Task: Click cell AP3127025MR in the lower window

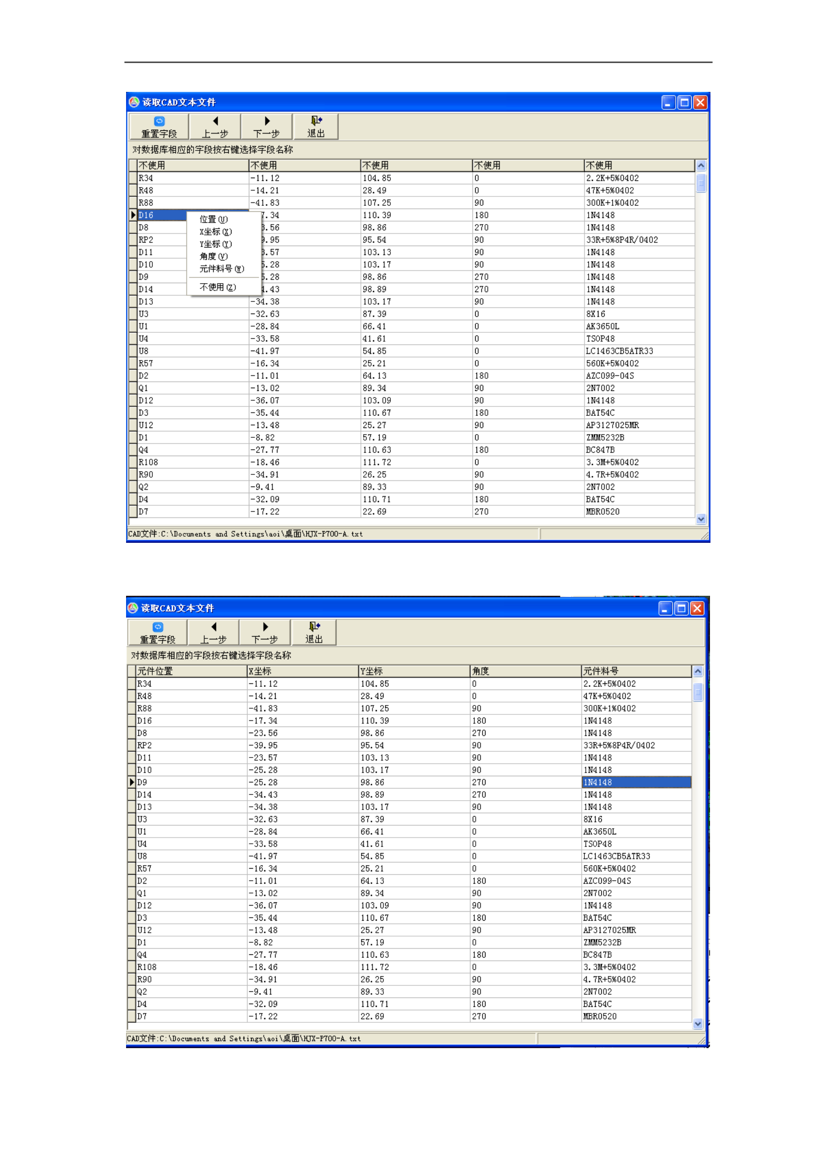Action: 636,930
